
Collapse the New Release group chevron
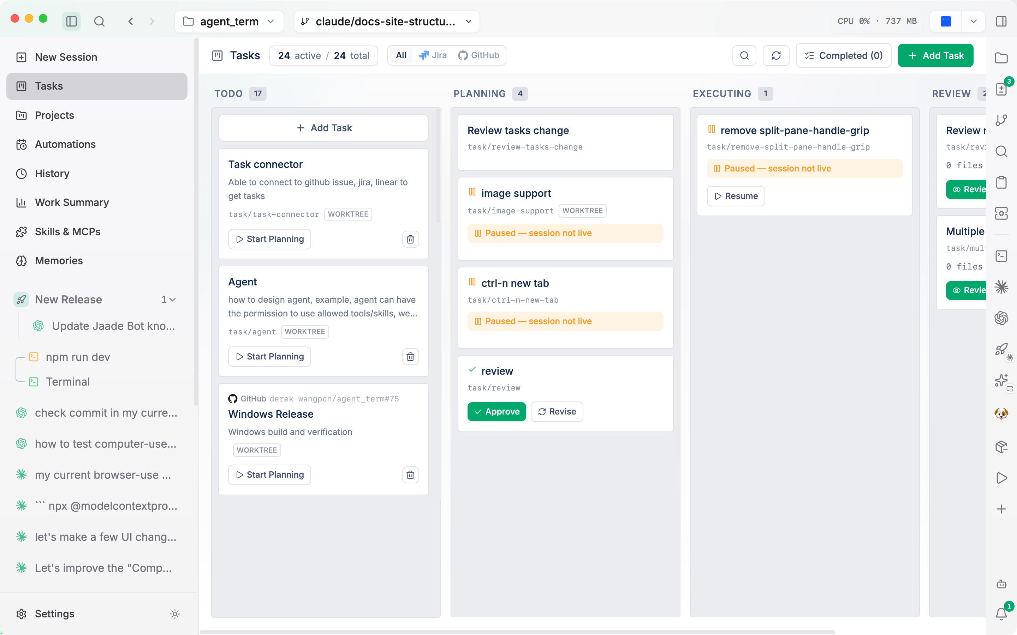click(172, 300)
